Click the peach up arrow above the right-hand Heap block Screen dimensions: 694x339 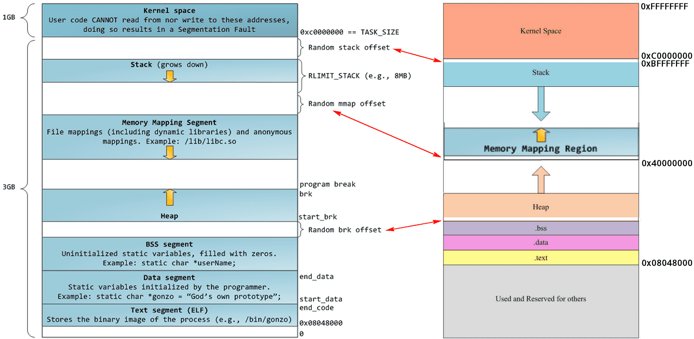point(541,180)
